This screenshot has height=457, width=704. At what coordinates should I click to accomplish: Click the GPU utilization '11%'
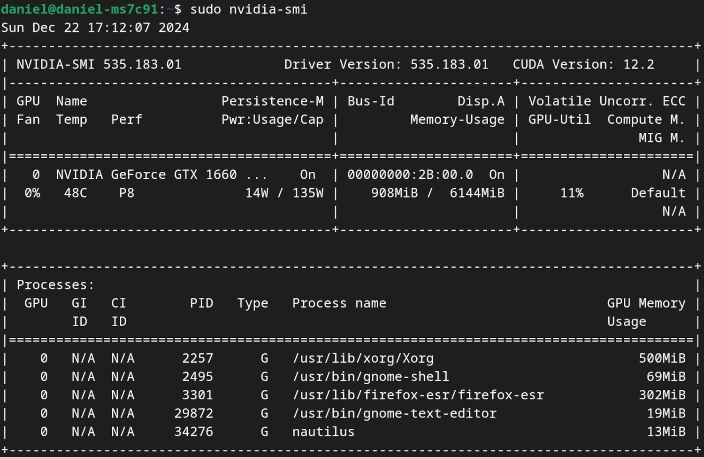click(572, 193)
